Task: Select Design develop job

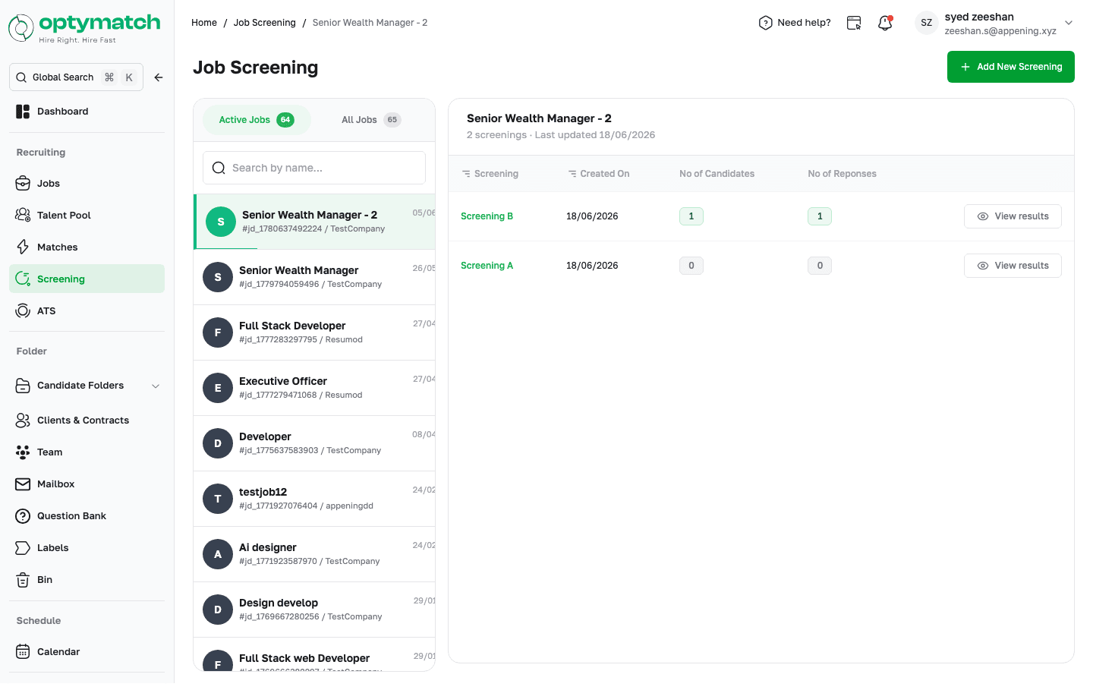Action: (x=314, y=610)
